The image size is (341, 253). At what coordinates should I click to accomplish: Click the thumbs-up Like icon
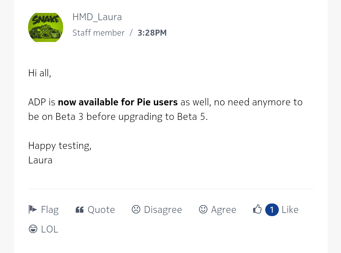tap(257, 209)
